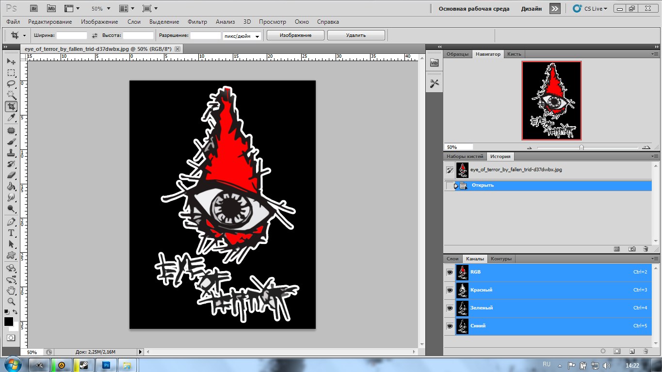Select the 3D Object Rotate tool
This screenshot has height=372, width=662.
click(11, 268)
